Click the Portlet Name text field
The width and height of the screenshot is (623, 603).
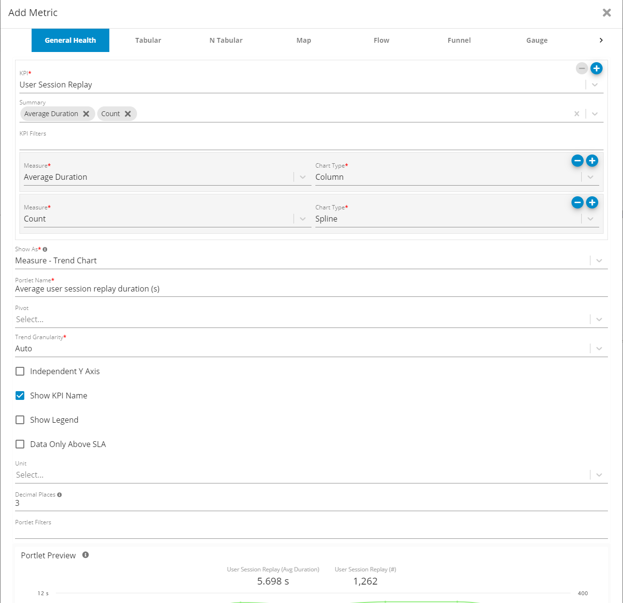(x=311, y=289)
